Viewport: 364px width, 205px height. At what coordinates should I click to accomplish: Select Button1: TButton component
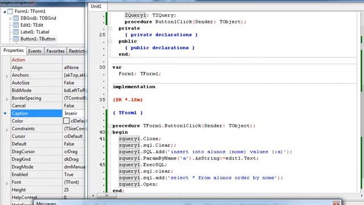[x=38, y=39]
